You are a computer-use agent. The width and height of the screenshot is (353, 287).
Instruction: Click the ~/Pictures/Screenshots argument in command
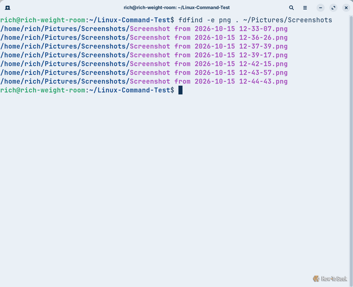point(287,20)
